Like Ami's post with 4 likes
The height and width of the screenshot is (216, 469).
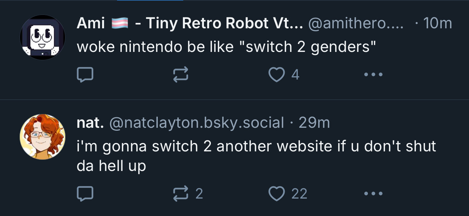click(x=276, y=75)
